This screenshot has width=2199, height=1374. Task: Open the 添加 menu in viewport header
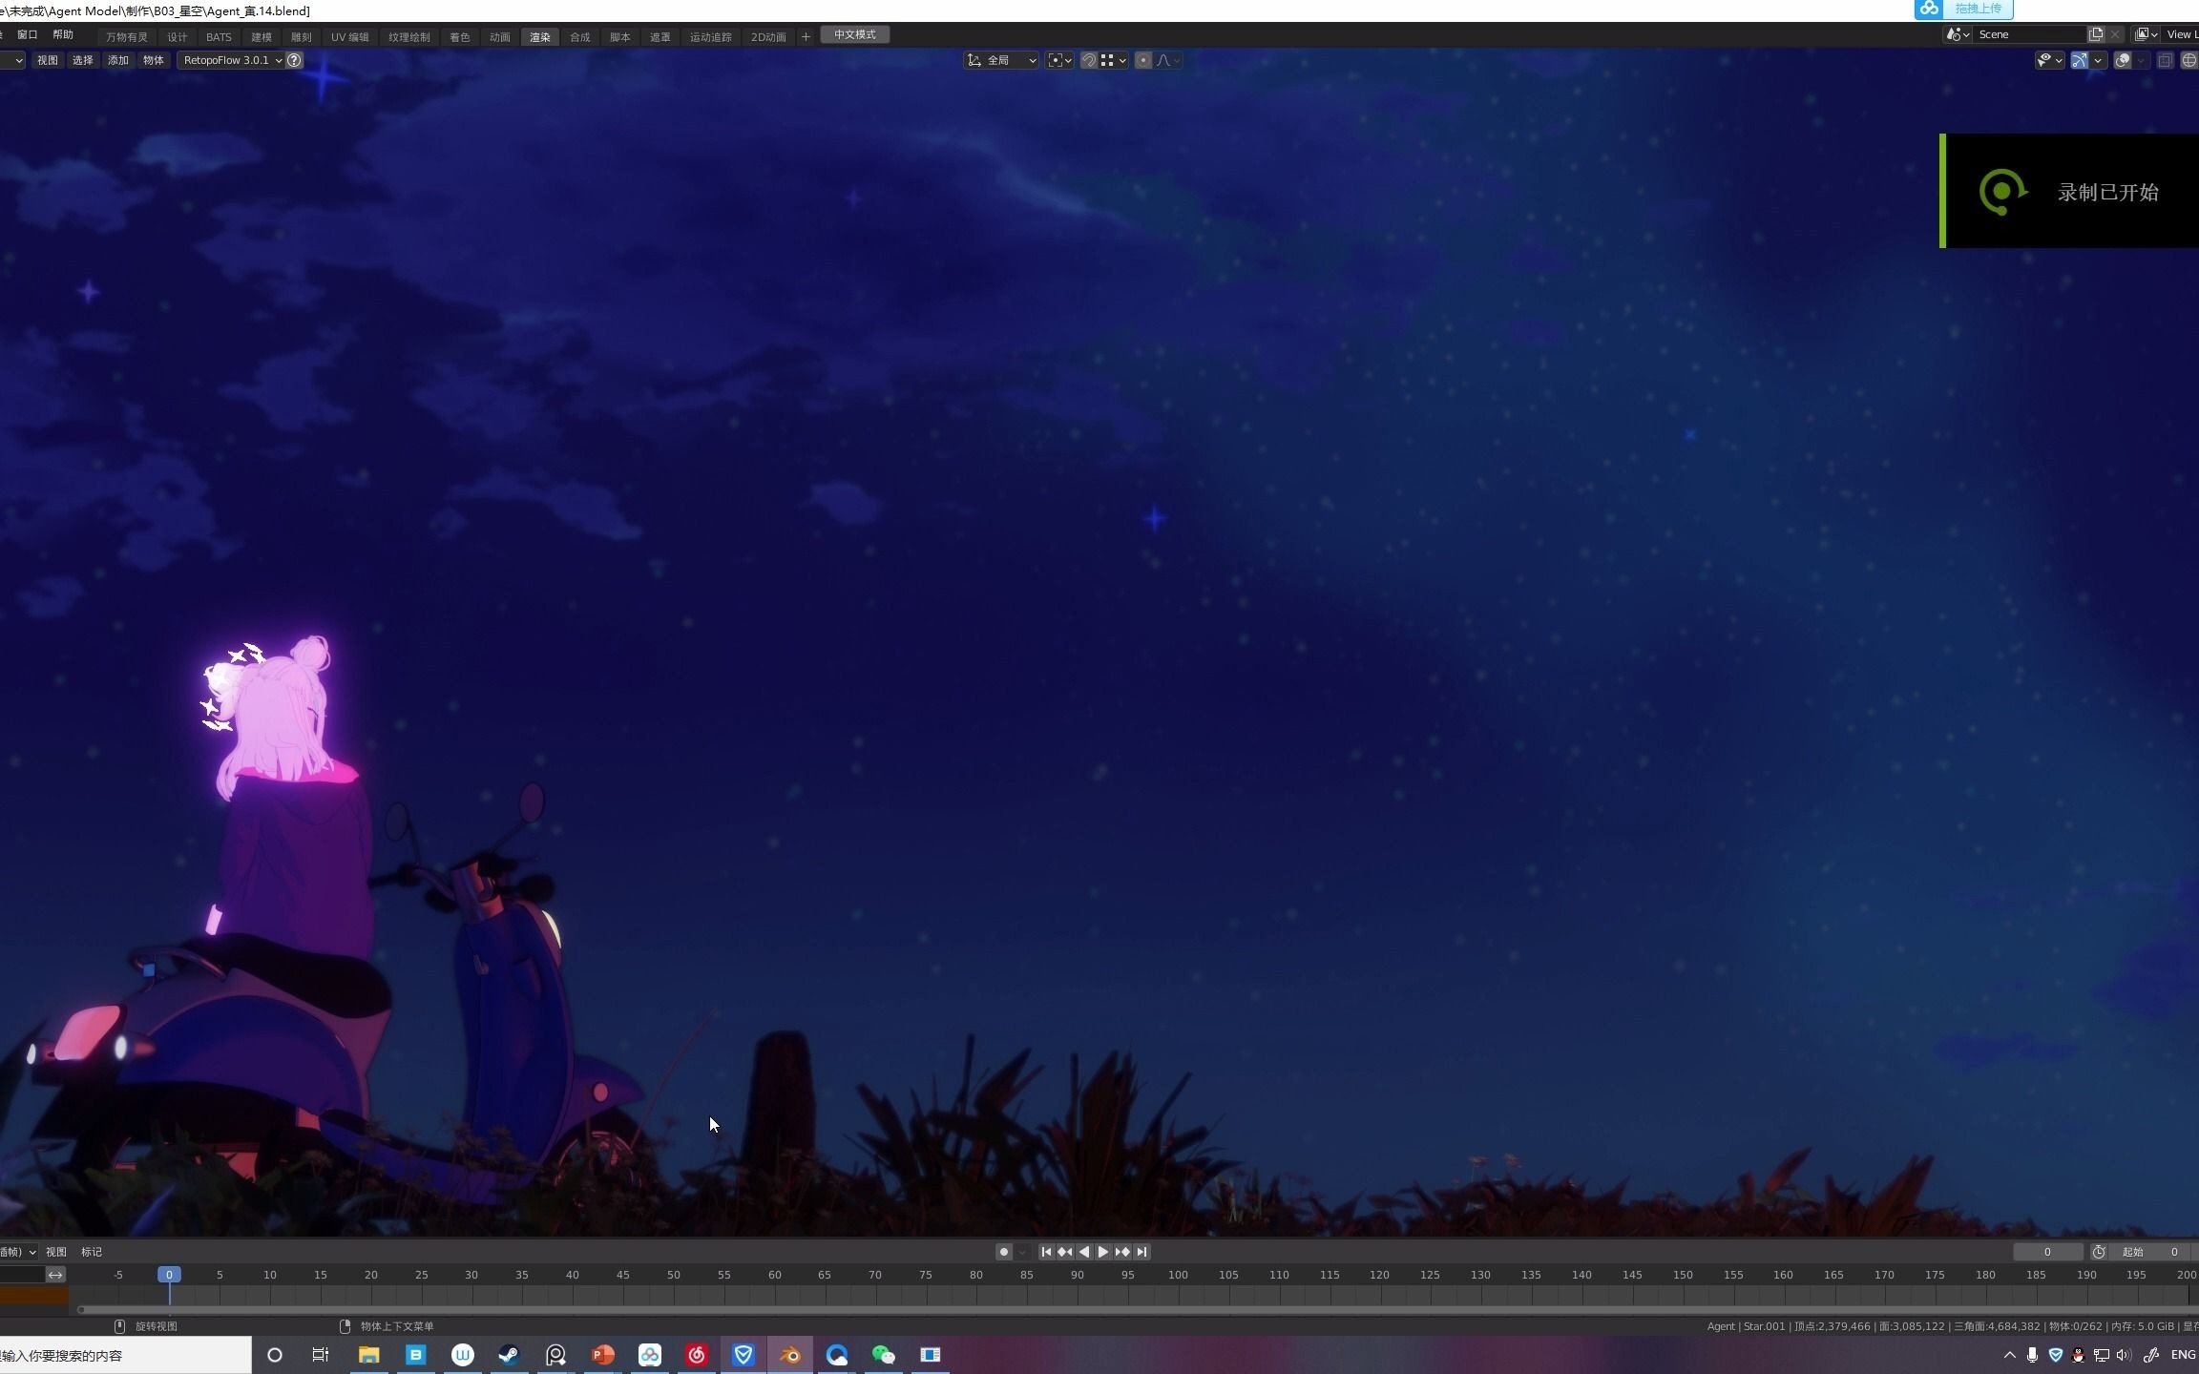point(117,60)
